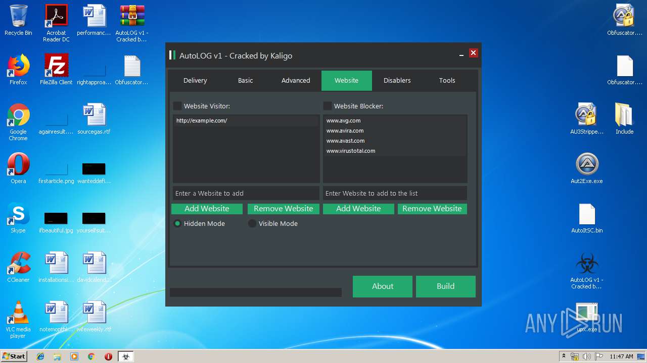This screenshot has height=363, width=647.
Task: Switch to the Advanced tab
Action: click(296, 81)
